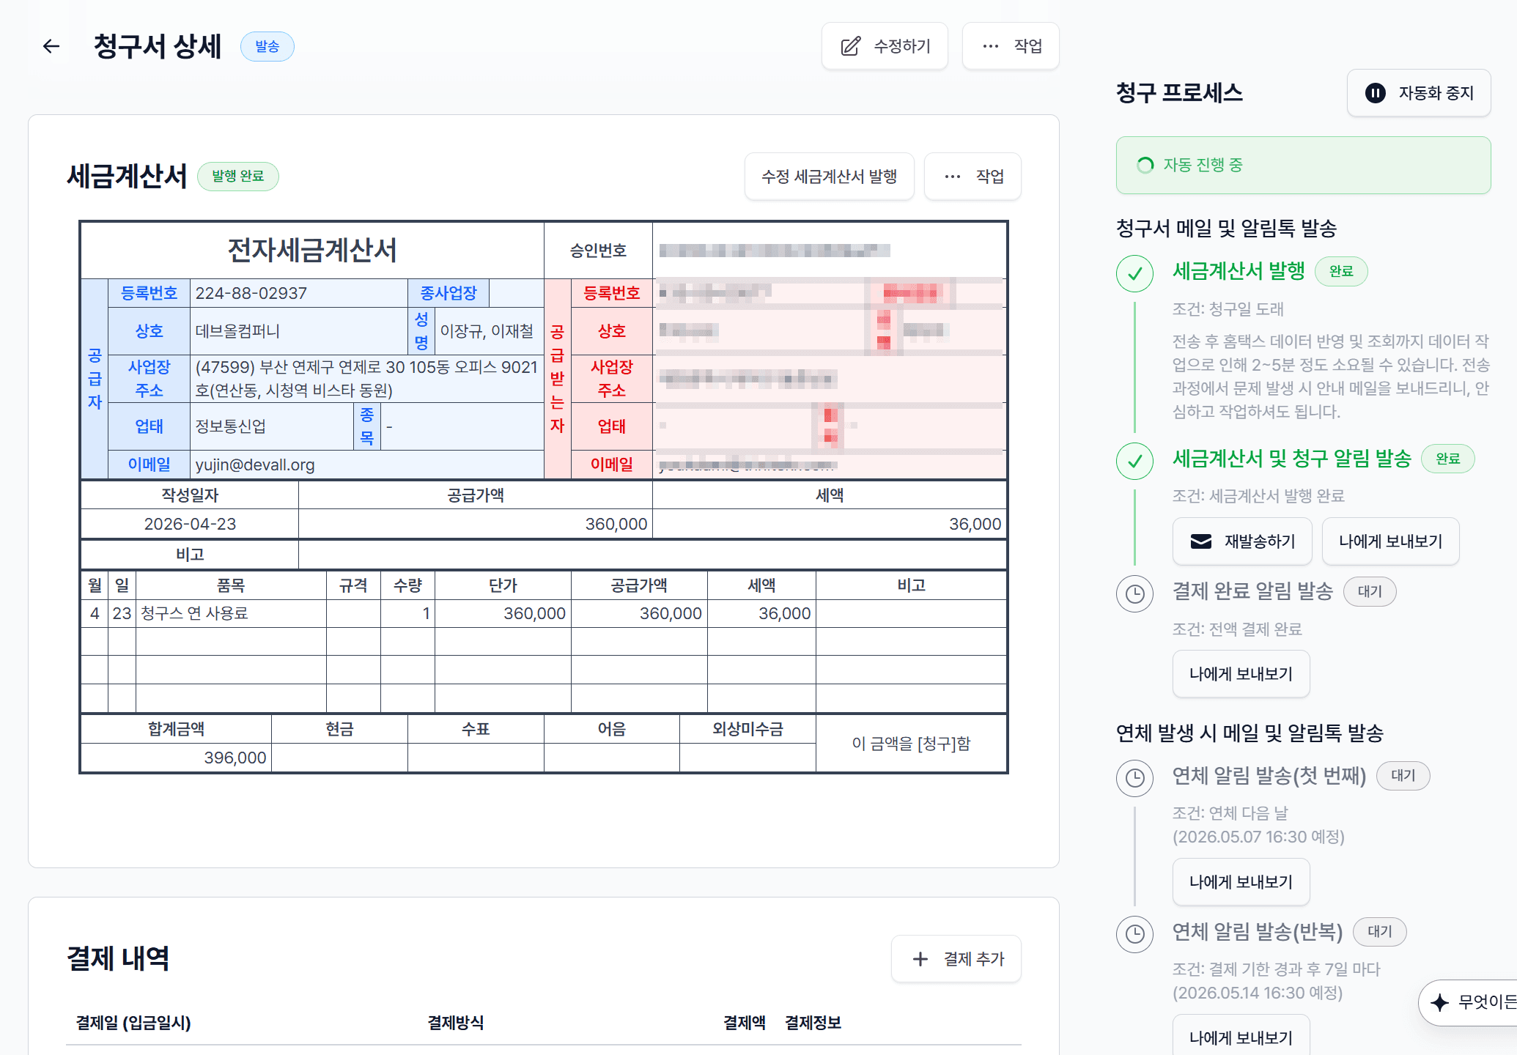This screenshot has height=1055, width=1517.
Task: Click the 자동 진행 중 status banner
Action: (1303, 165)
